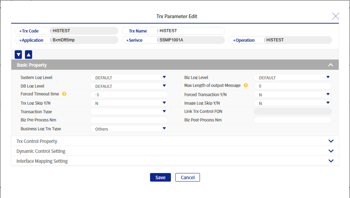Click help icon beside Forced Timeout time

[64, 94]
